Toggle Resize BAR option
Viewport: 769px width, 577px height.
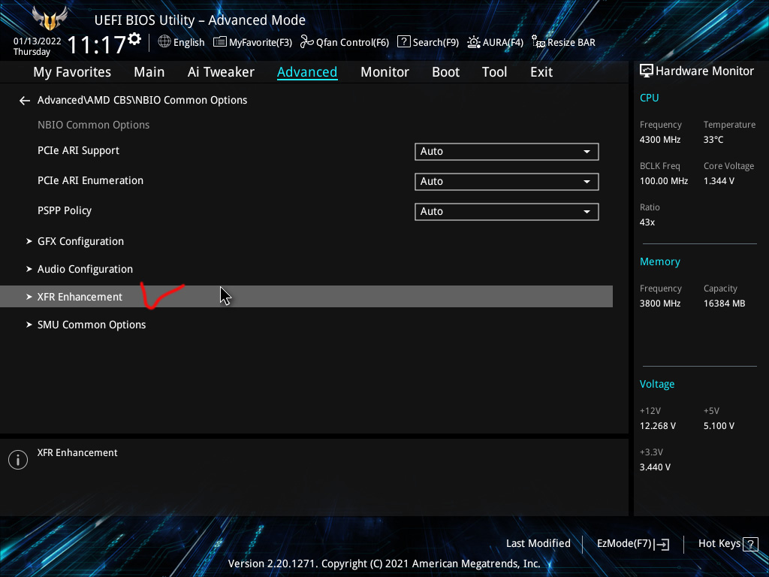click(563, 42)
